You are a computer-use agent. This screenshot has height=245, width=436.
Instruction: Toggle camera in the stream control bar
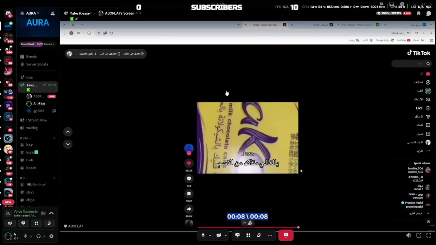[x=219, y=235]
